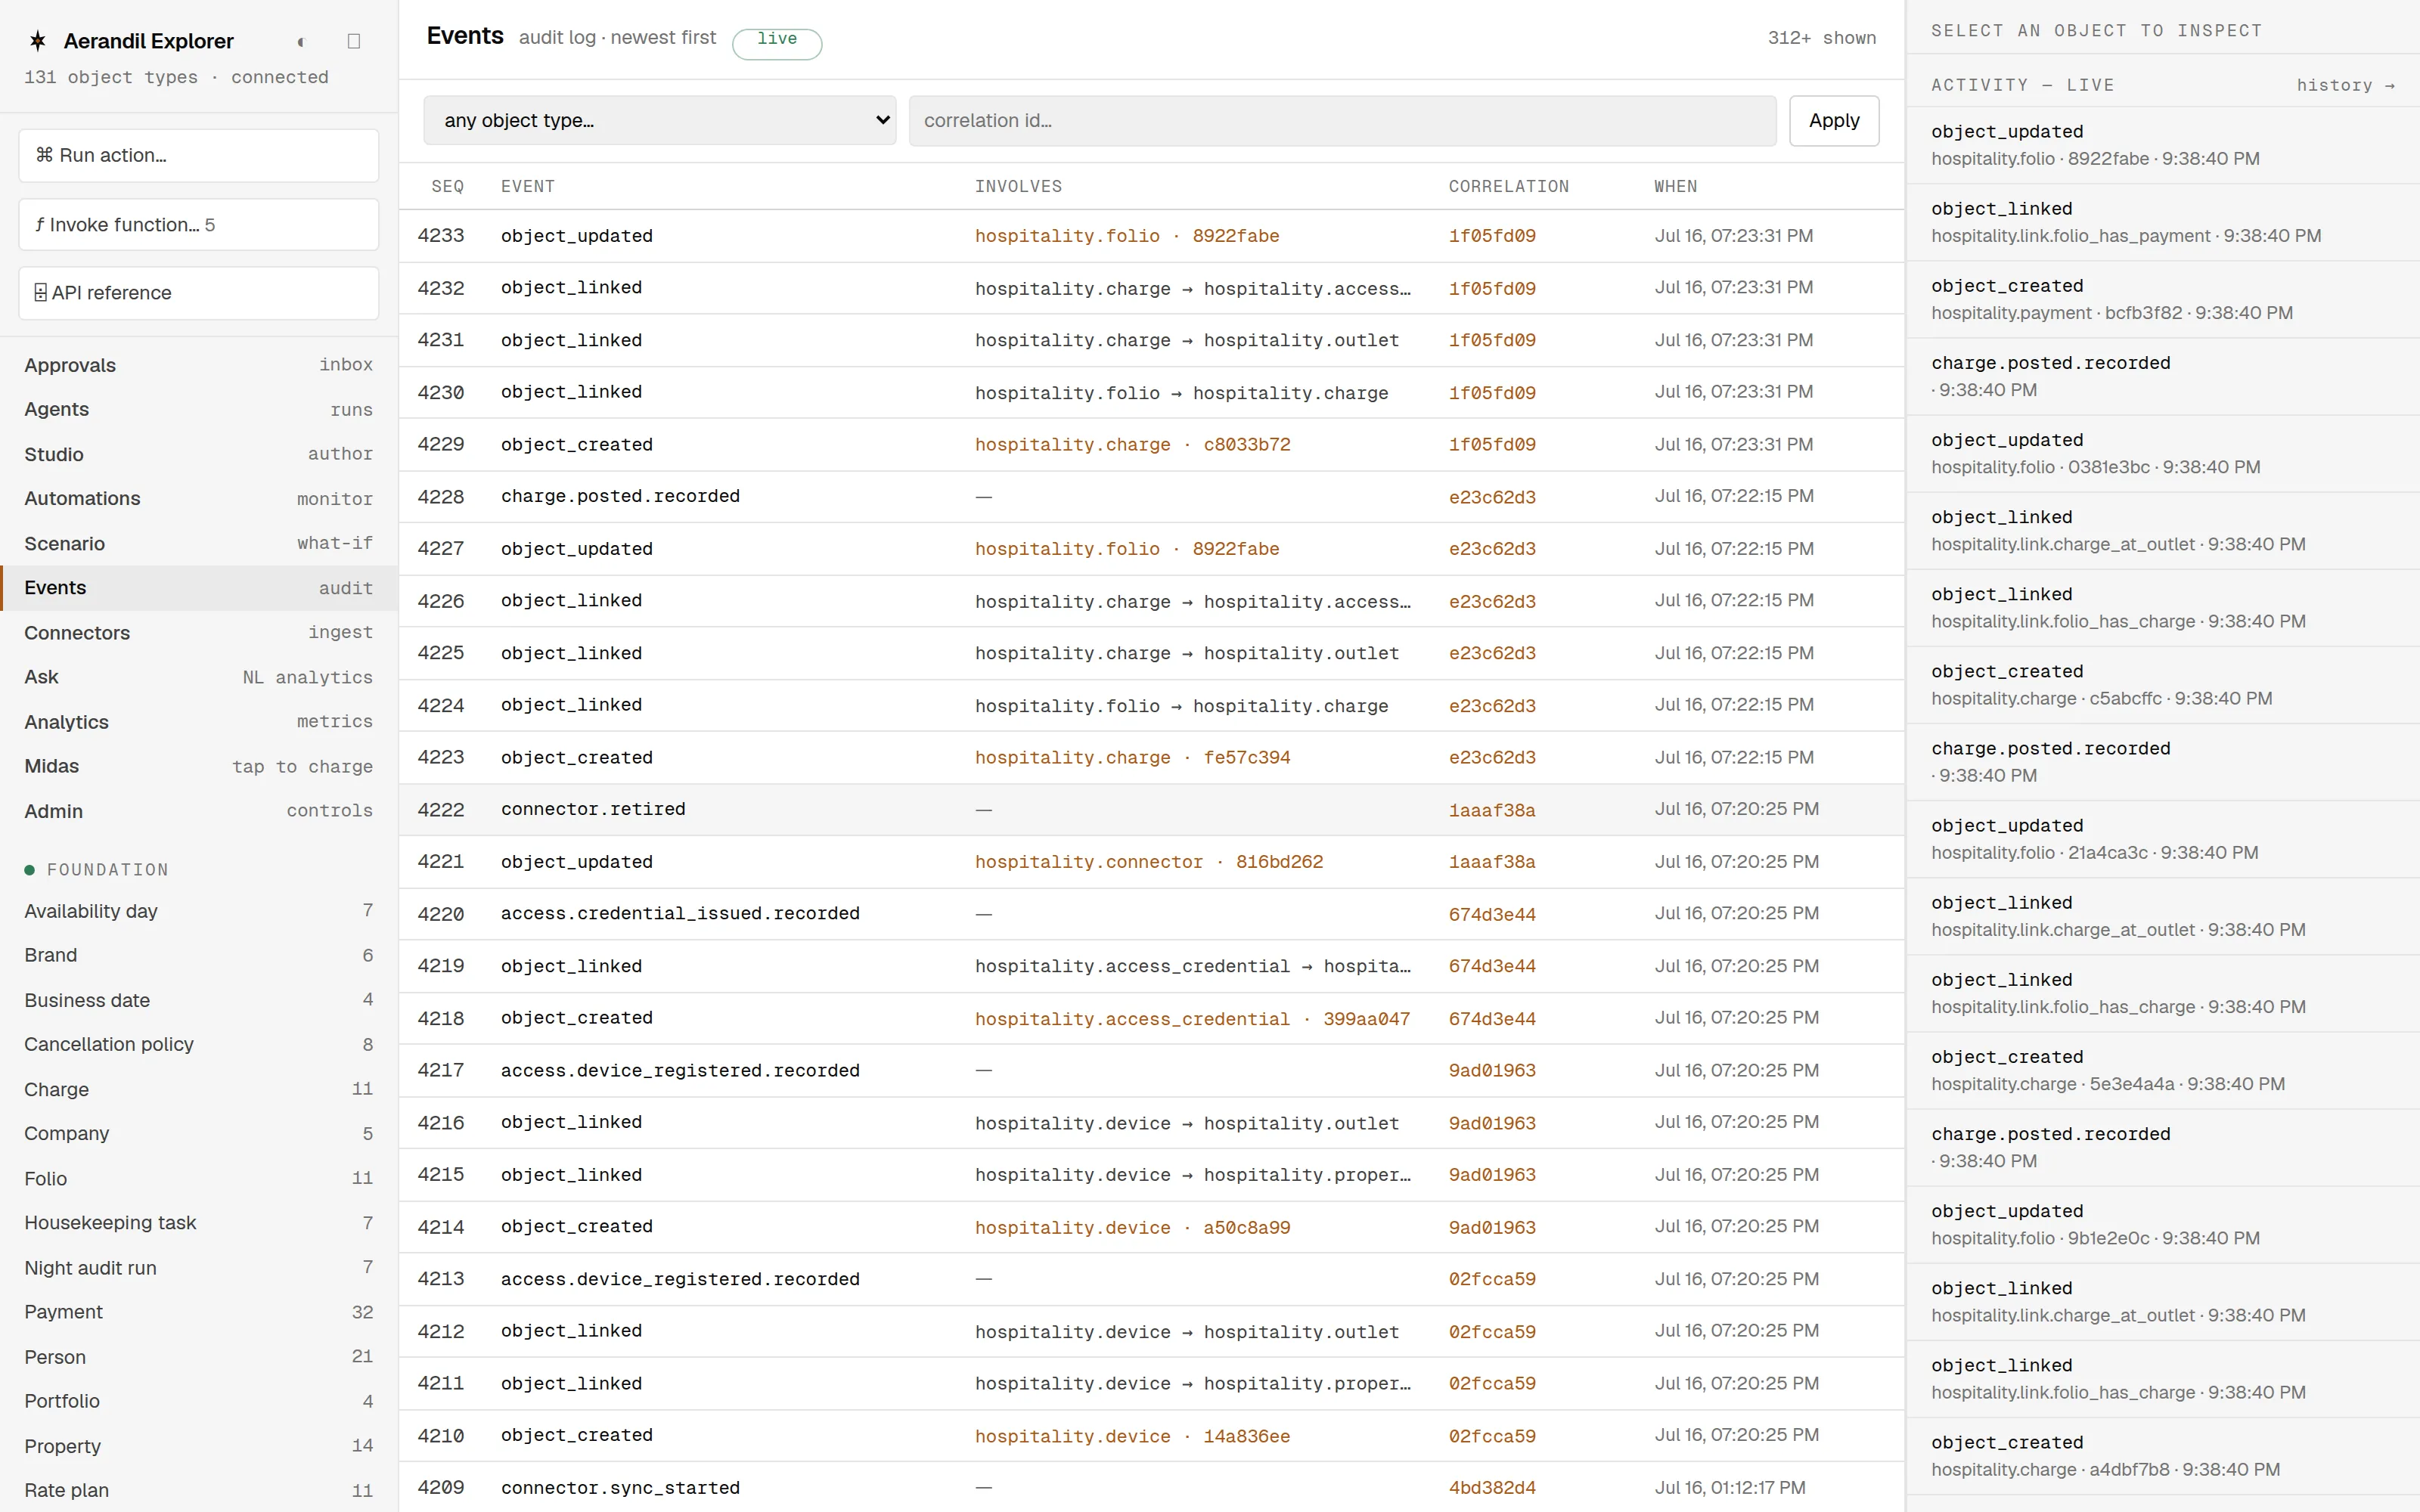The height and width of the screenshot is (1512, 2420).
Task: Open hospitality.device a50c8a99 link
Action: (x=1132, y=1227)
